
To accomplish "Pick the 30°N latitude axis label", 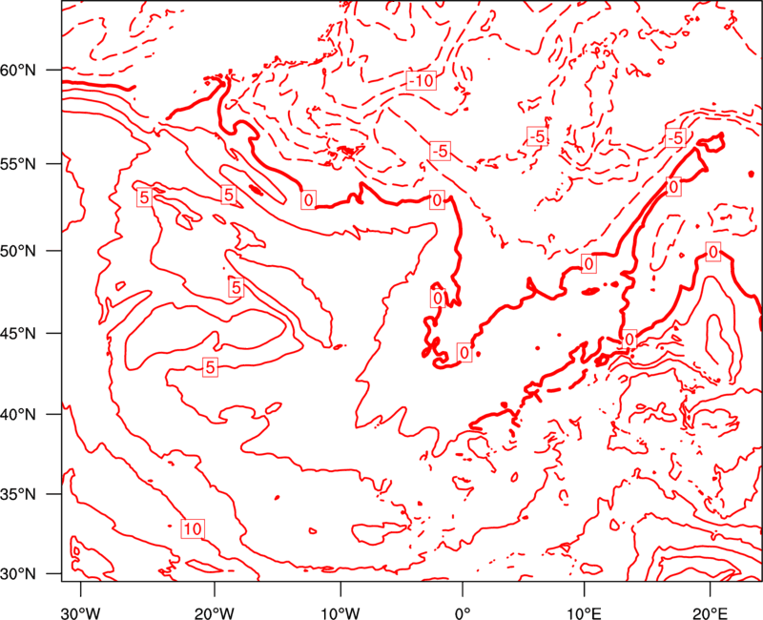I will 18,574.
